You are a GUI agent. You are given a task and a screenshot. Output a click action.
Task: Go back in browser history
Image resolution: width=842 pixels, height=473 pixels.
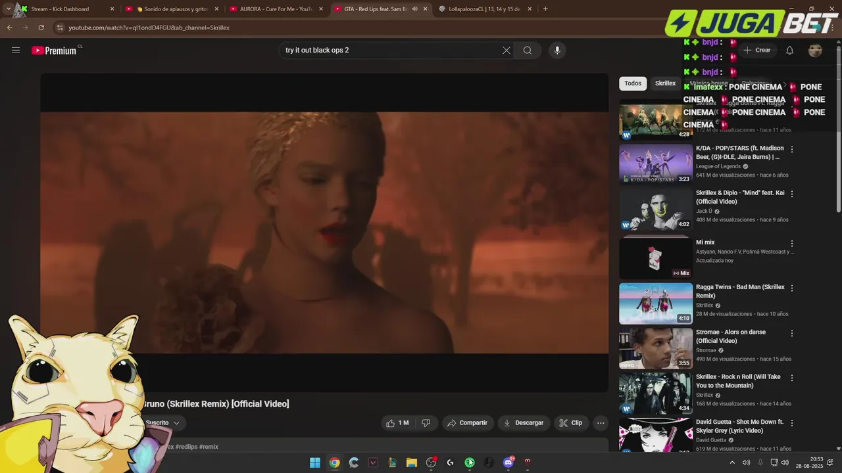point(9,28)
